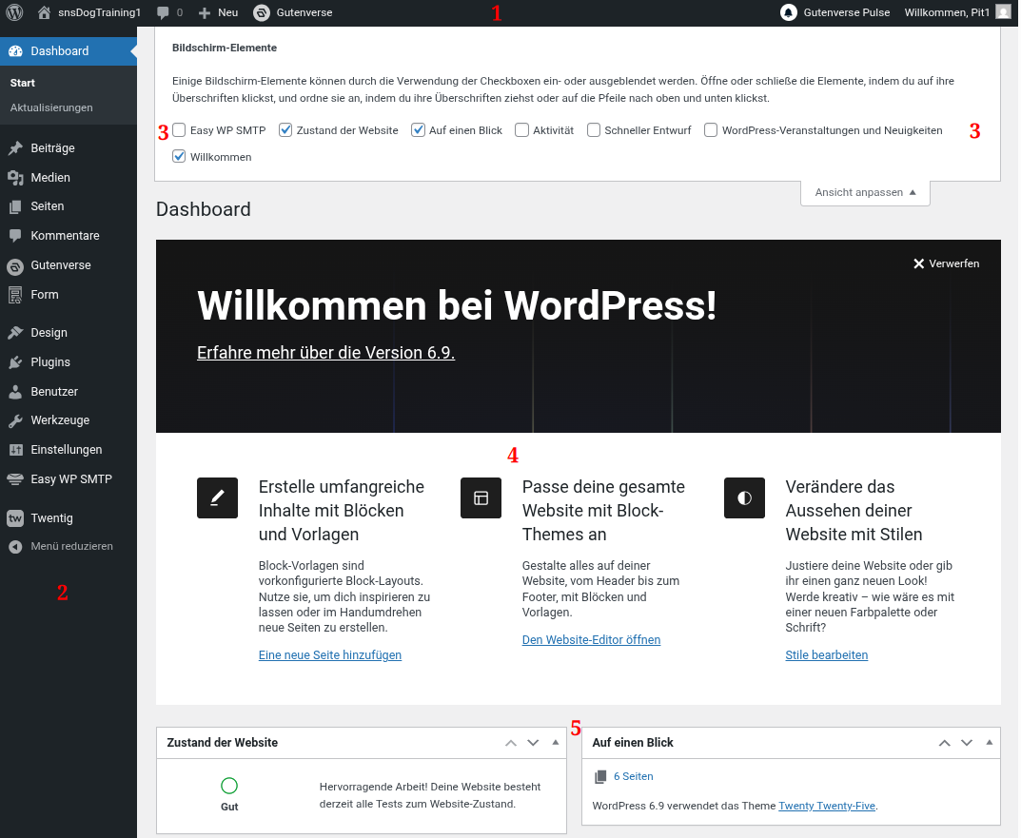1021x838 pixels.
Task: Click the Dashboard gauge icon in sidebar
Action: [15, 51]
